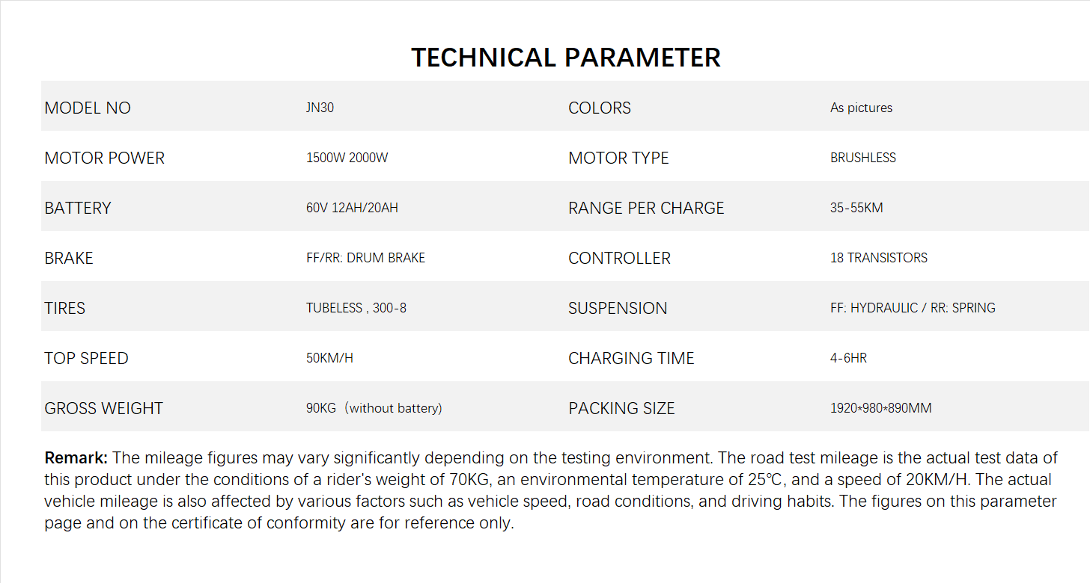The image size is (1090, 583).
Task: Click the TECHNICAL PARAMETER heading
Action: 565,58
